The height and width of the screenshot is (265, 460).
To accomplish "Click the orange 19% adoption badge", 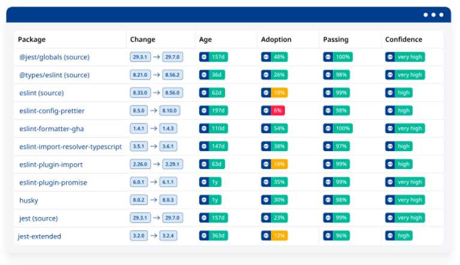I will pos(275,93).
